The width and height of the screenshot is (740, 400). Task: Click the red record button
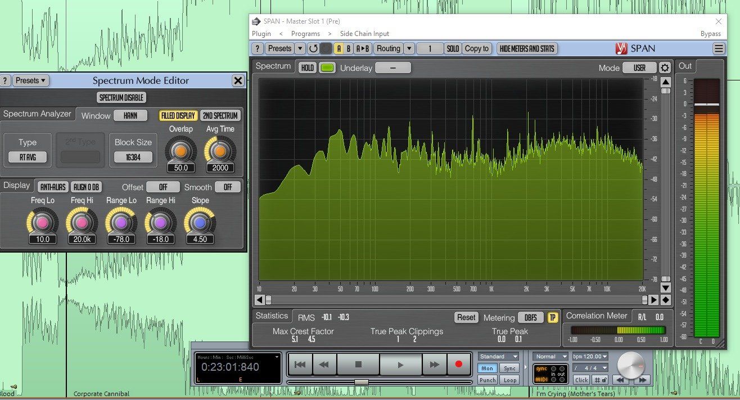(x=458, y=365)
